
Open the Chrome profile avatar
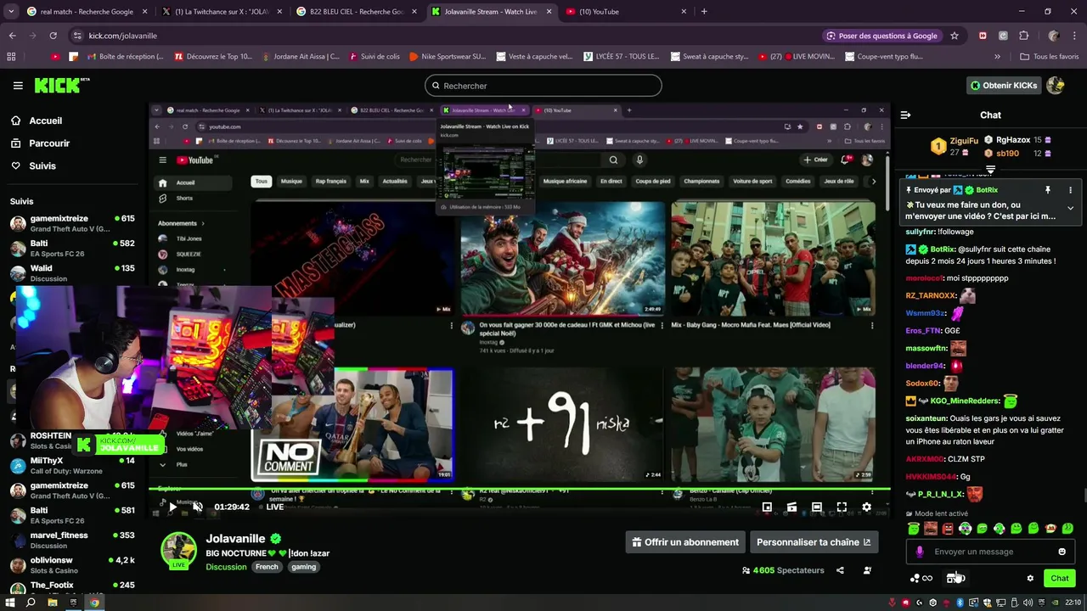[1054, 36]
